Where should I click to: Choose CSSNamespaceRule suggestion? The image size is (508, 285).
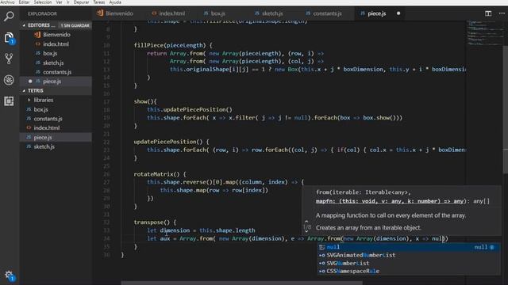pyautogui.click(x=408, y=271)
